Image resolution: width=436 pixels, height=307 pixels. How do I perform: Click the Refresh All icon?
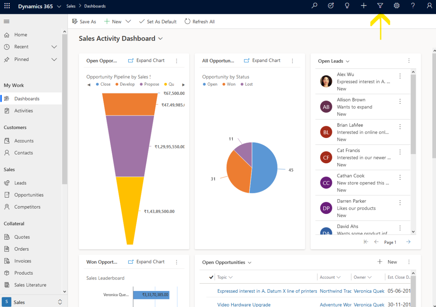[187, 21]
